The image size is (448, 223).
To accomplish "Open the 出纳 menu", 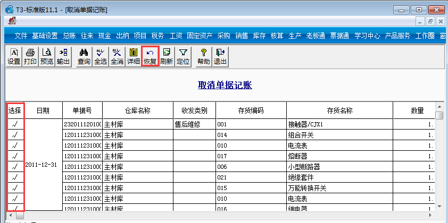I will [122, 36].
